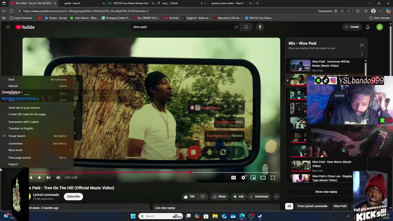
Task: Click the address bar URL
Action: click(x=86, y=11)
